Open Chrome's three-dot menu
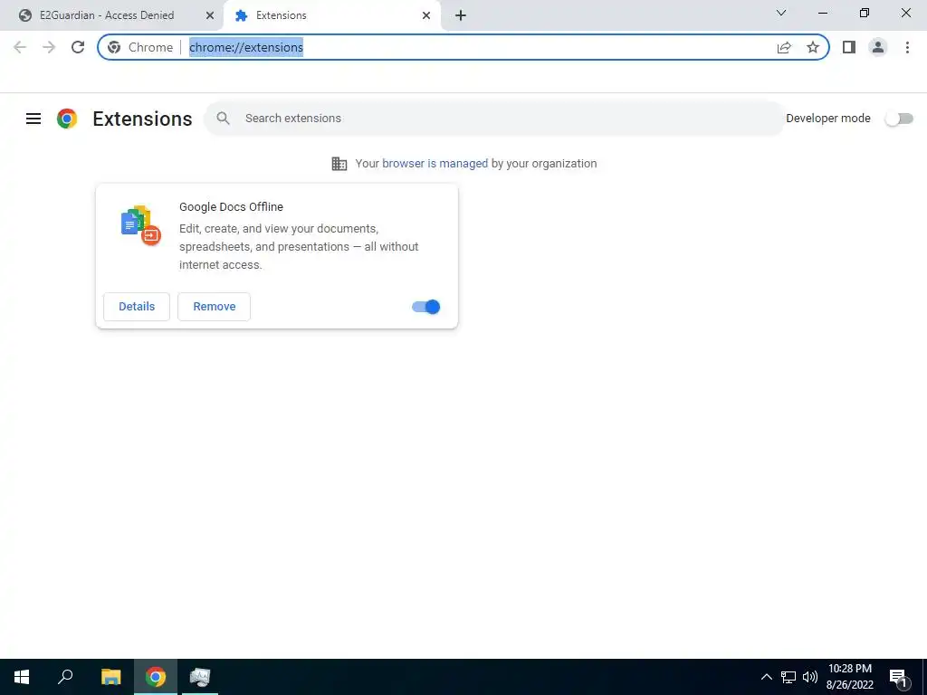Image resolution: width=927 pixels, height=695 pixels. click(x=907, y=47)
